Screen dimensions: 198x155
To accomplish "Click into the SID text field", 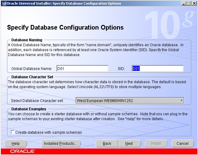I will pyautogui.click(x=157, y=68).
